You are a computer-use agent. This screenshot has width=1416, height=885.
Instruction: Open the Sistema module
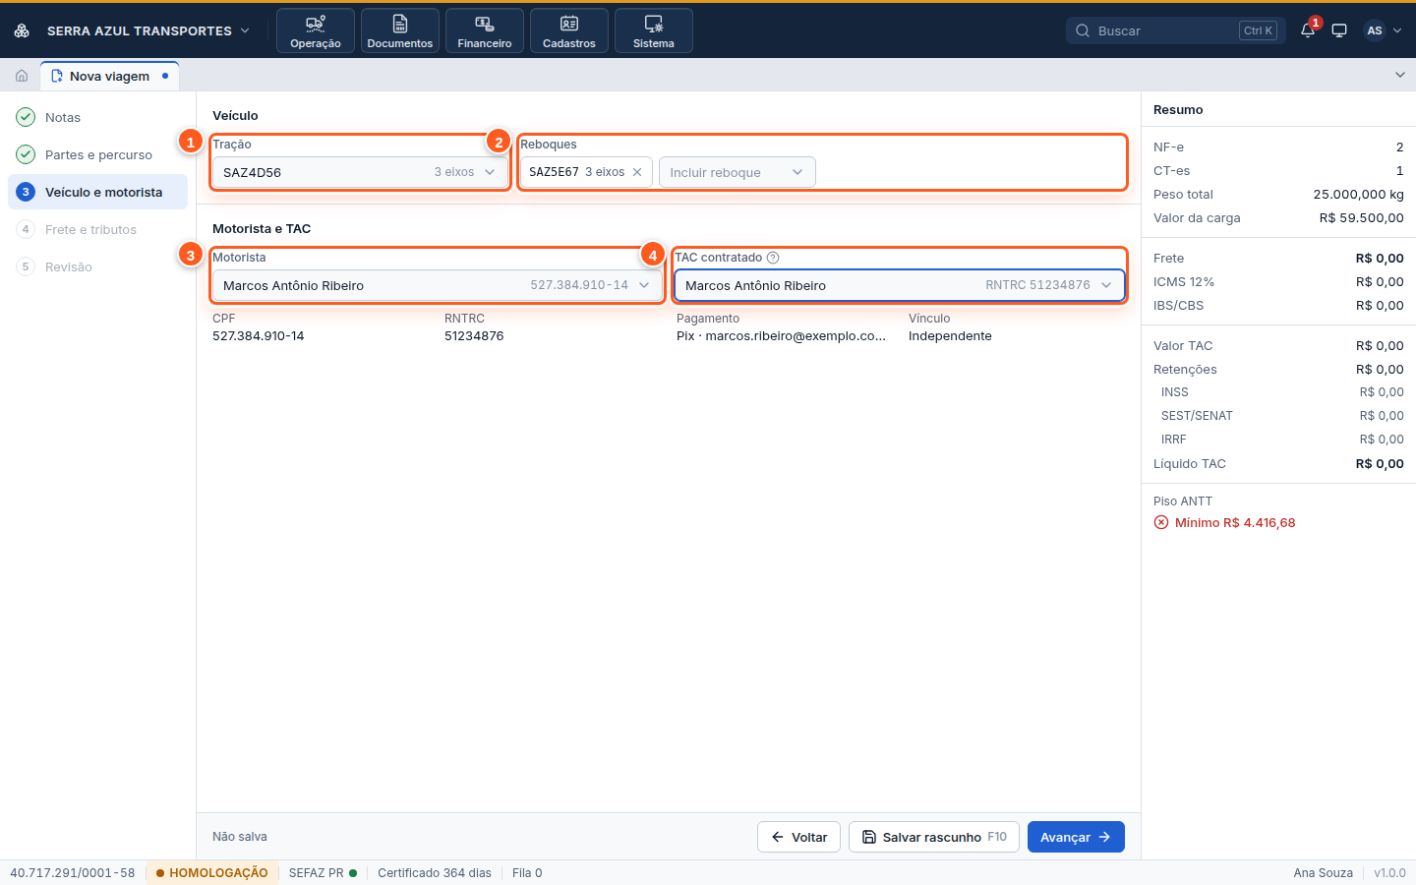654,30
